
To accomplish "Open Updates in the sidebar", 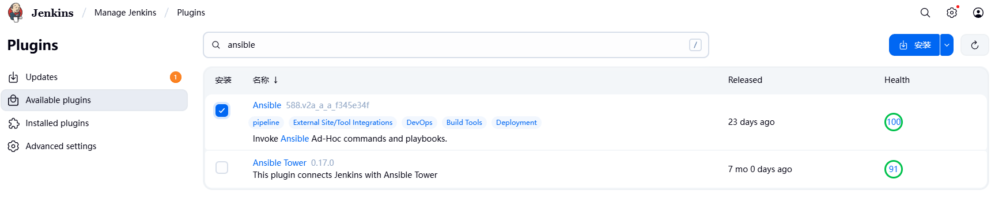I will tap(94, 77).
